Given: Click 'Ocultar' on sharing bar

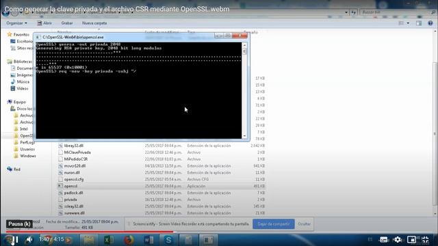Looking at the screenshot, I should pyautogui.click(x=304, y=224).
